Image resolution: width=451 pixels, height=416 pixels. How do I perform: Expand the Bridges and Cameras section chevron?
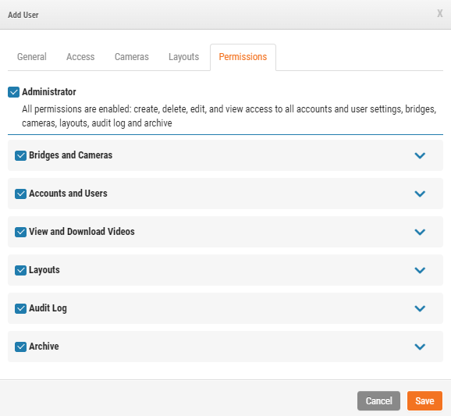(420, 155)
